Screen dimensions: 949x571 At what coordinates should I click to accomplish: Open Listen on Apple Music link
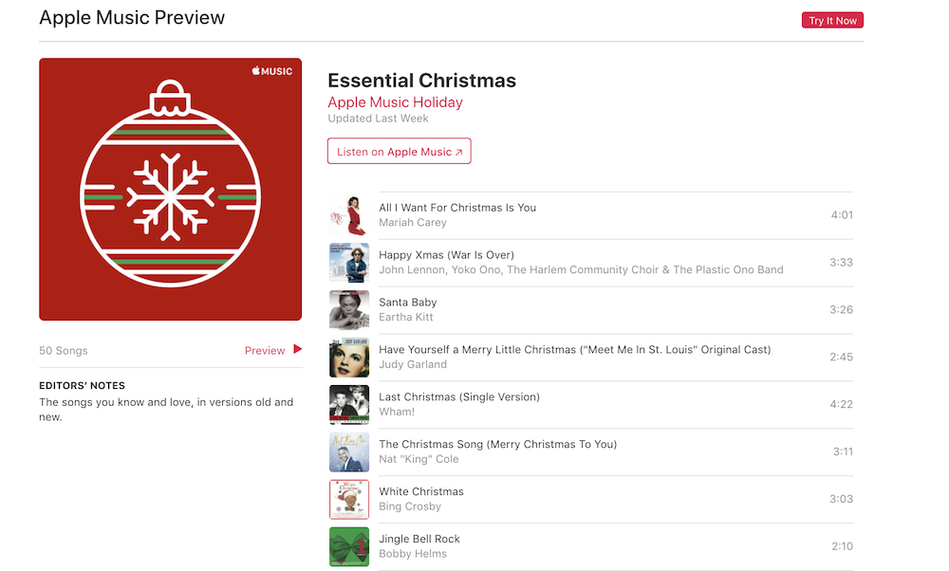click(x=399, y=152)
